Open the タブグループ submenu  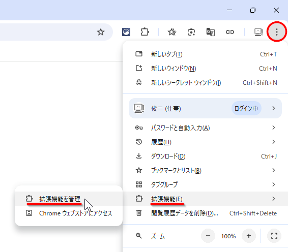[206, 184]
